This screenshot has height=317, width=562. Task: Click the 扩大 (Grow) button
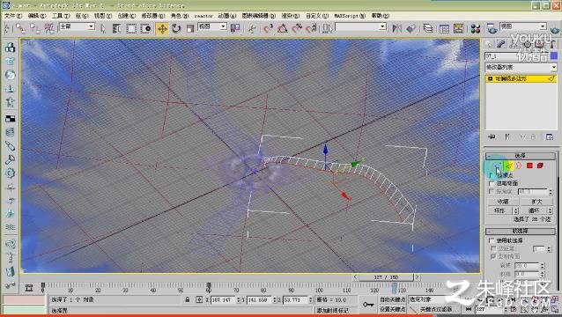pos(536,202)
